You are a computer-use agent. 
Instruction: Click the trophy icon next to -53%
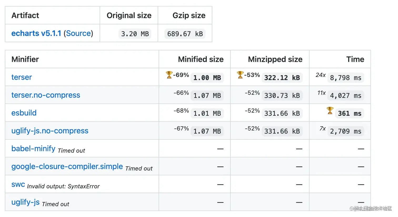pyautogui.click(x=240, y=75)
